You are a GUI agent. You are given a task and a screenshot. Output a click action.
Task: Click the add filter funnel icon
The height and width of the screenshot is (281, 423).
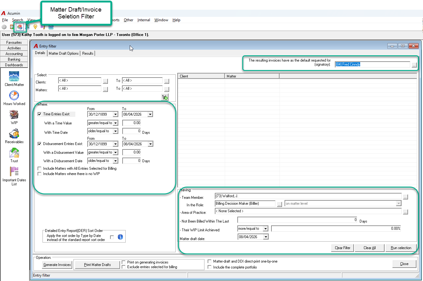point(165,97)
